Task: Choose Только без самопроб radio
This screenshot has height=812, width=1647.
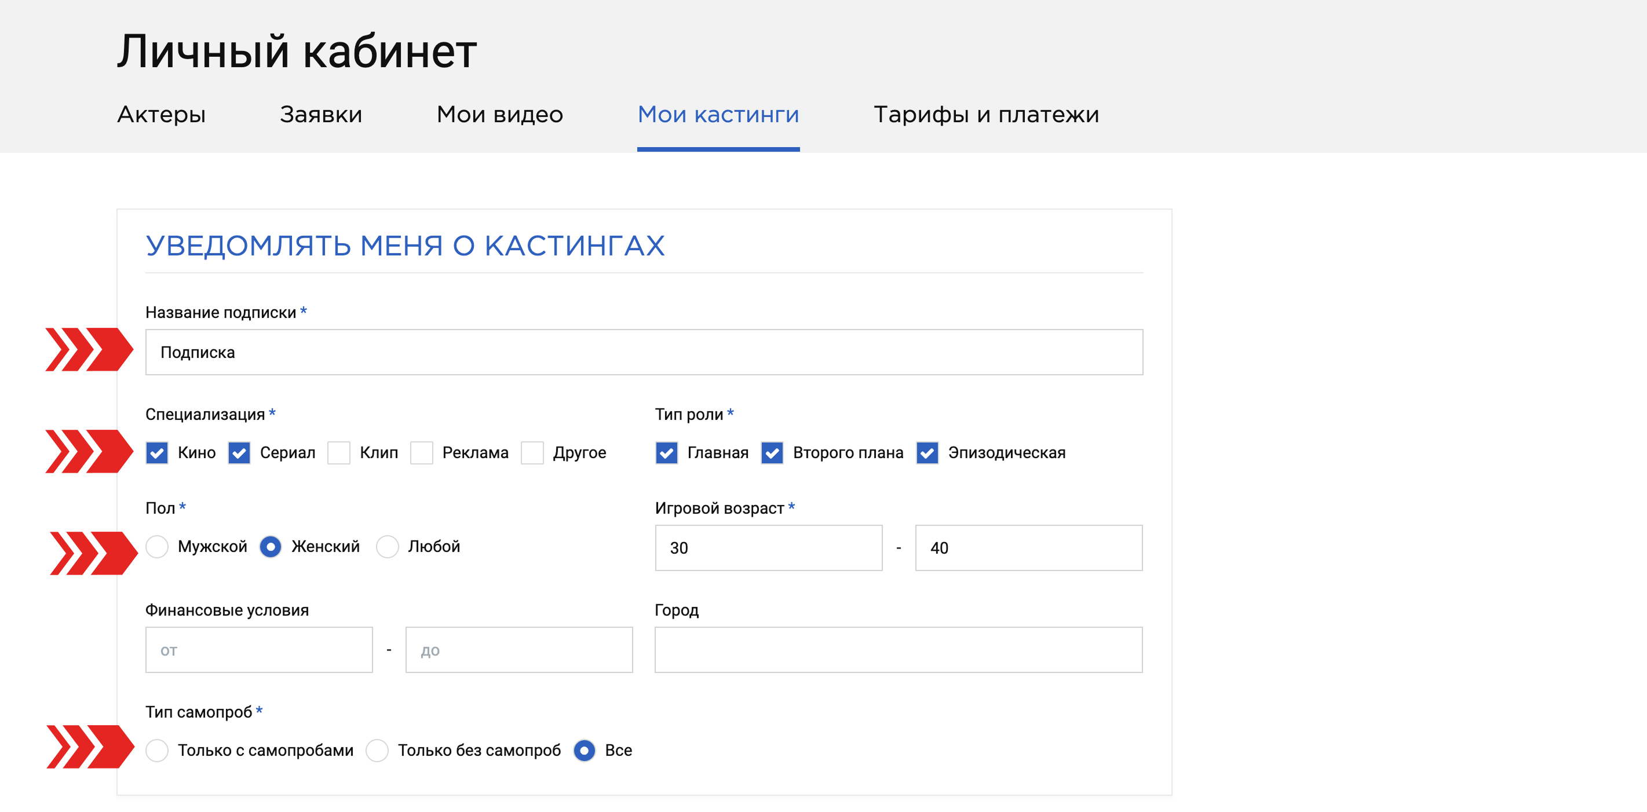Action: [x=377, y=751]
